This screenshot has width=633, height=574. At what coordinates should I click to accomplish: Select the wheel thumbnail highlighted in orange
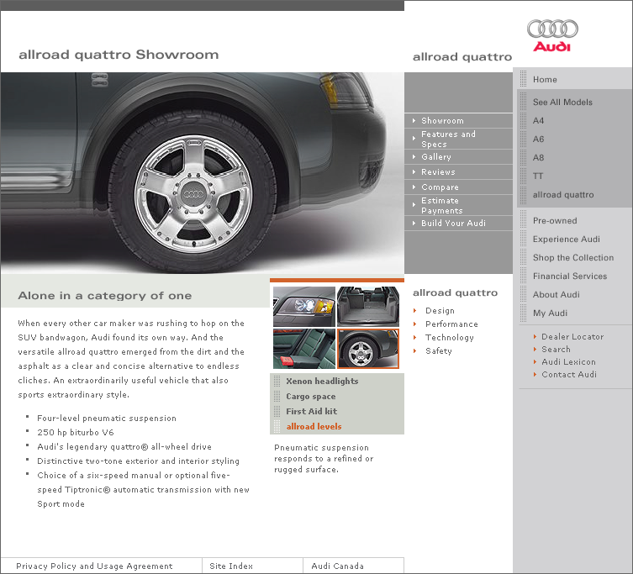click(368, 349)
